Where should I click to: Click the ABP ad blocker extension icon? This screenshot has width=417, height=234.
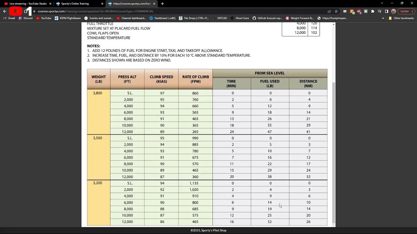(359, 11)
